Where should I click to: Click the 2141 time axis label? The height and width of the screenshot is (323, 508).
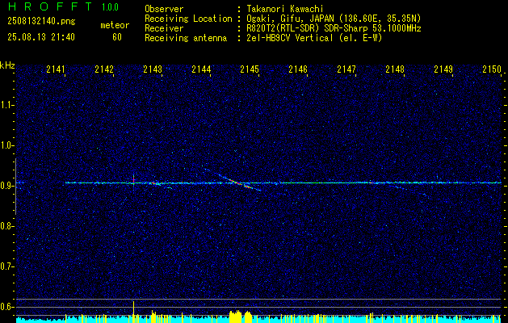coord(56,69)
